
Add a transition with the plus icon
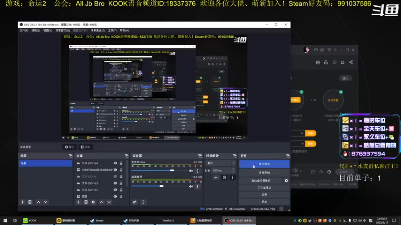[x=216, y=178]
